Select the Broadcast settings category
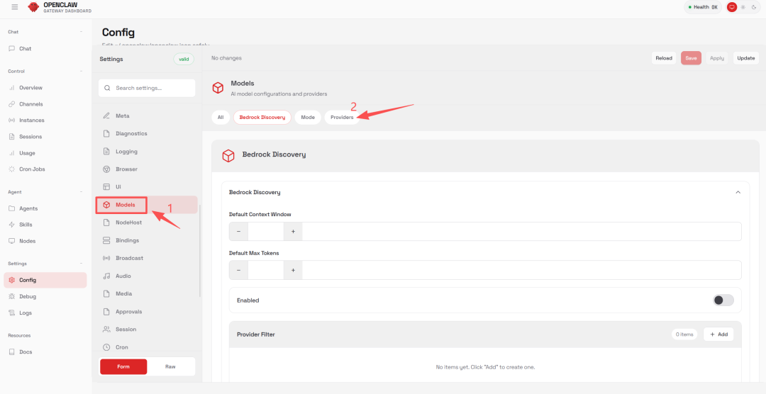 point(147,258)
